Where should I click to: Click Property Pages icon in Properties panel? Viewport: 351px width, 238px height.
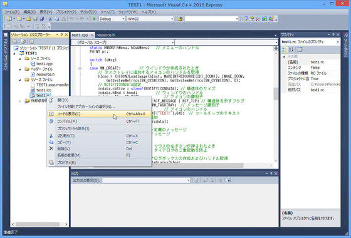coord(300,49)
